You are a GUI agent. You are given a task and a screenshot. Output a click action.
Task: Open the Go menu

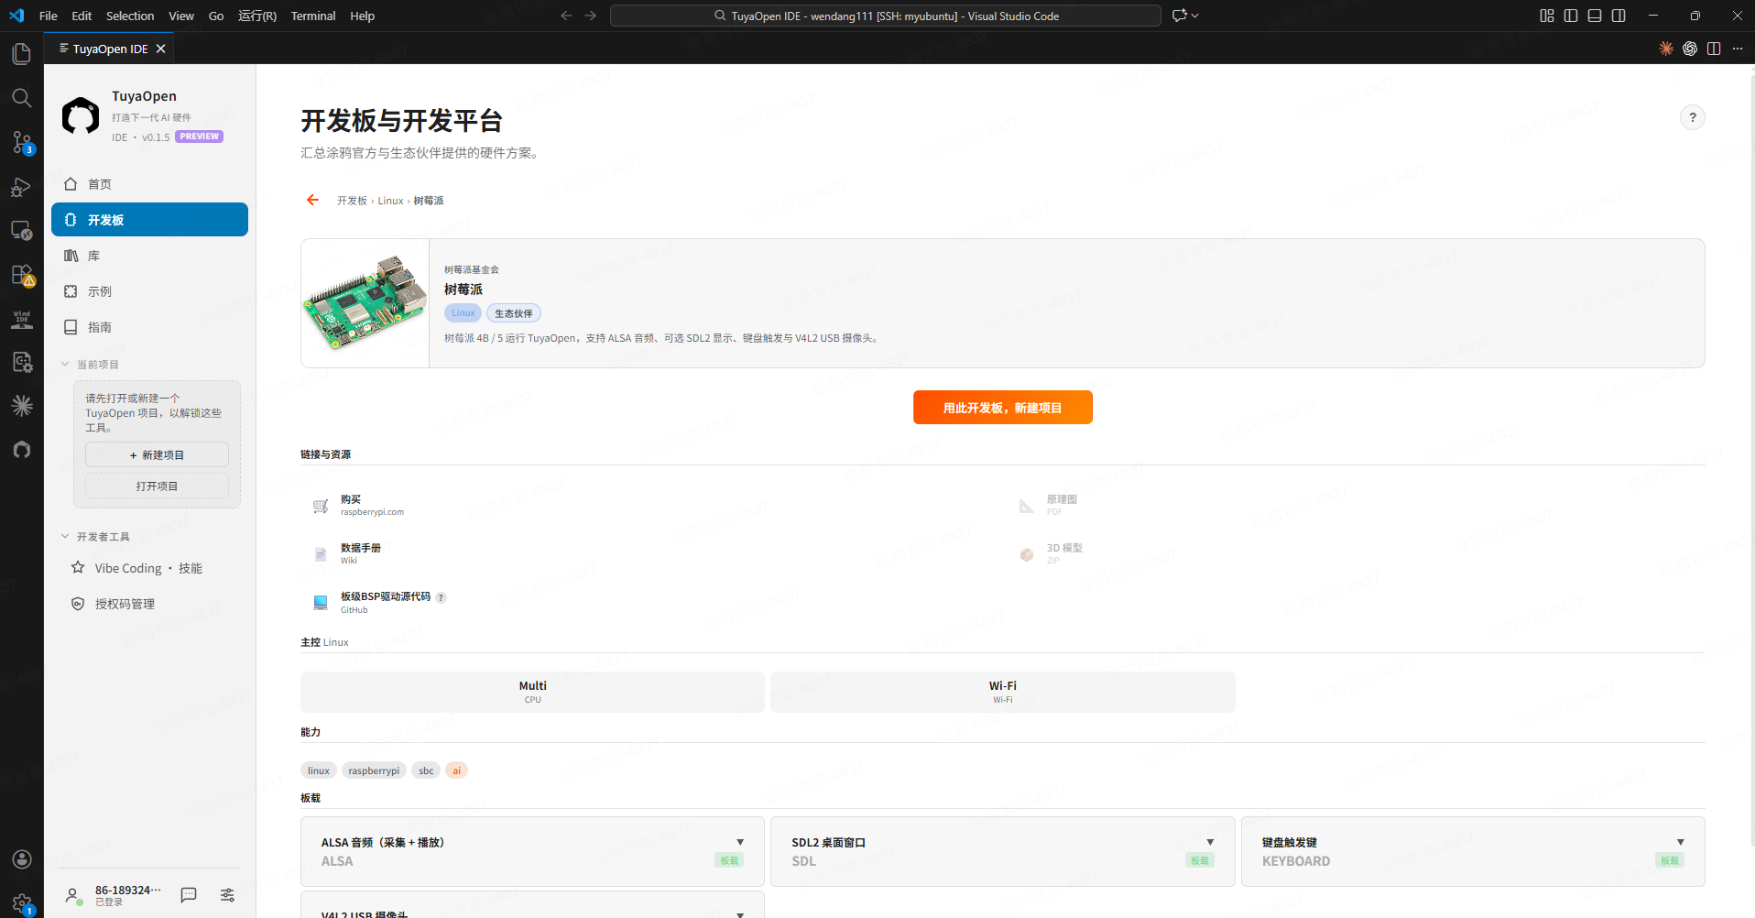(216, 16)
